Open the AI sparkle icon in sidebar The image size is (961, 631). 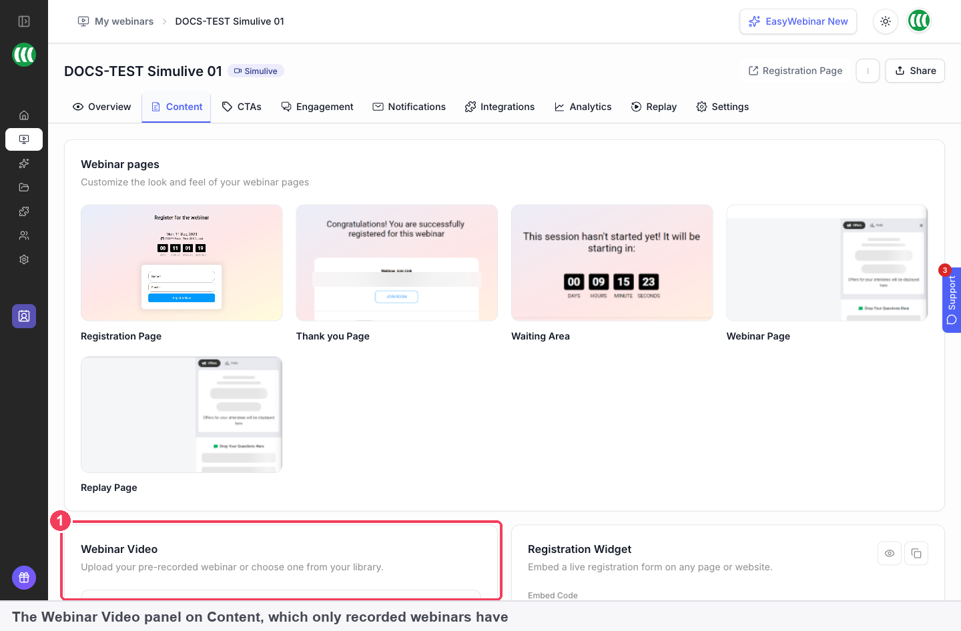24,163
